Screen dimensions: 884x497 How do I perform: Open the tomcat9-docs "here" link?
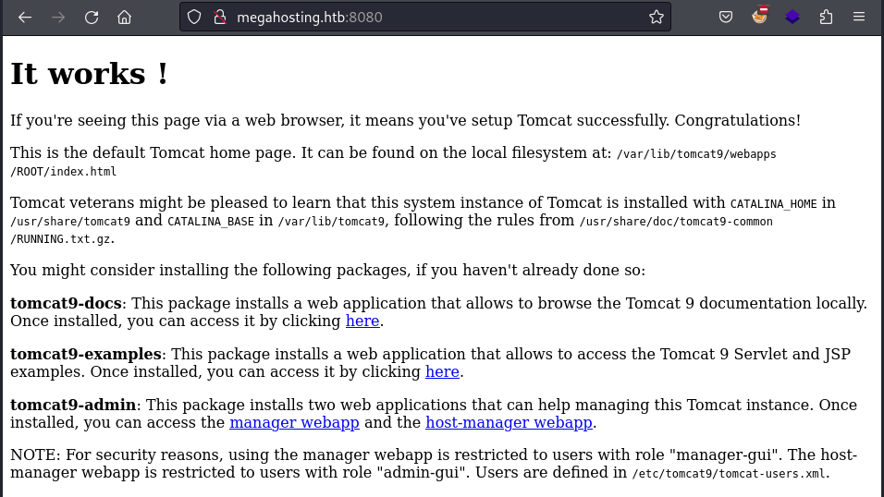(362, 321)
